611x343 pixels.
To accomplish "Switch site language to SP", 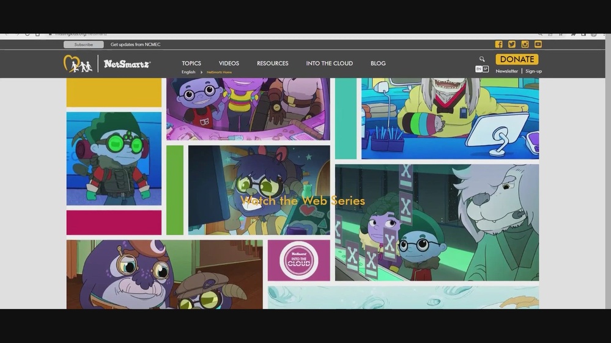I will pos(486,70).
